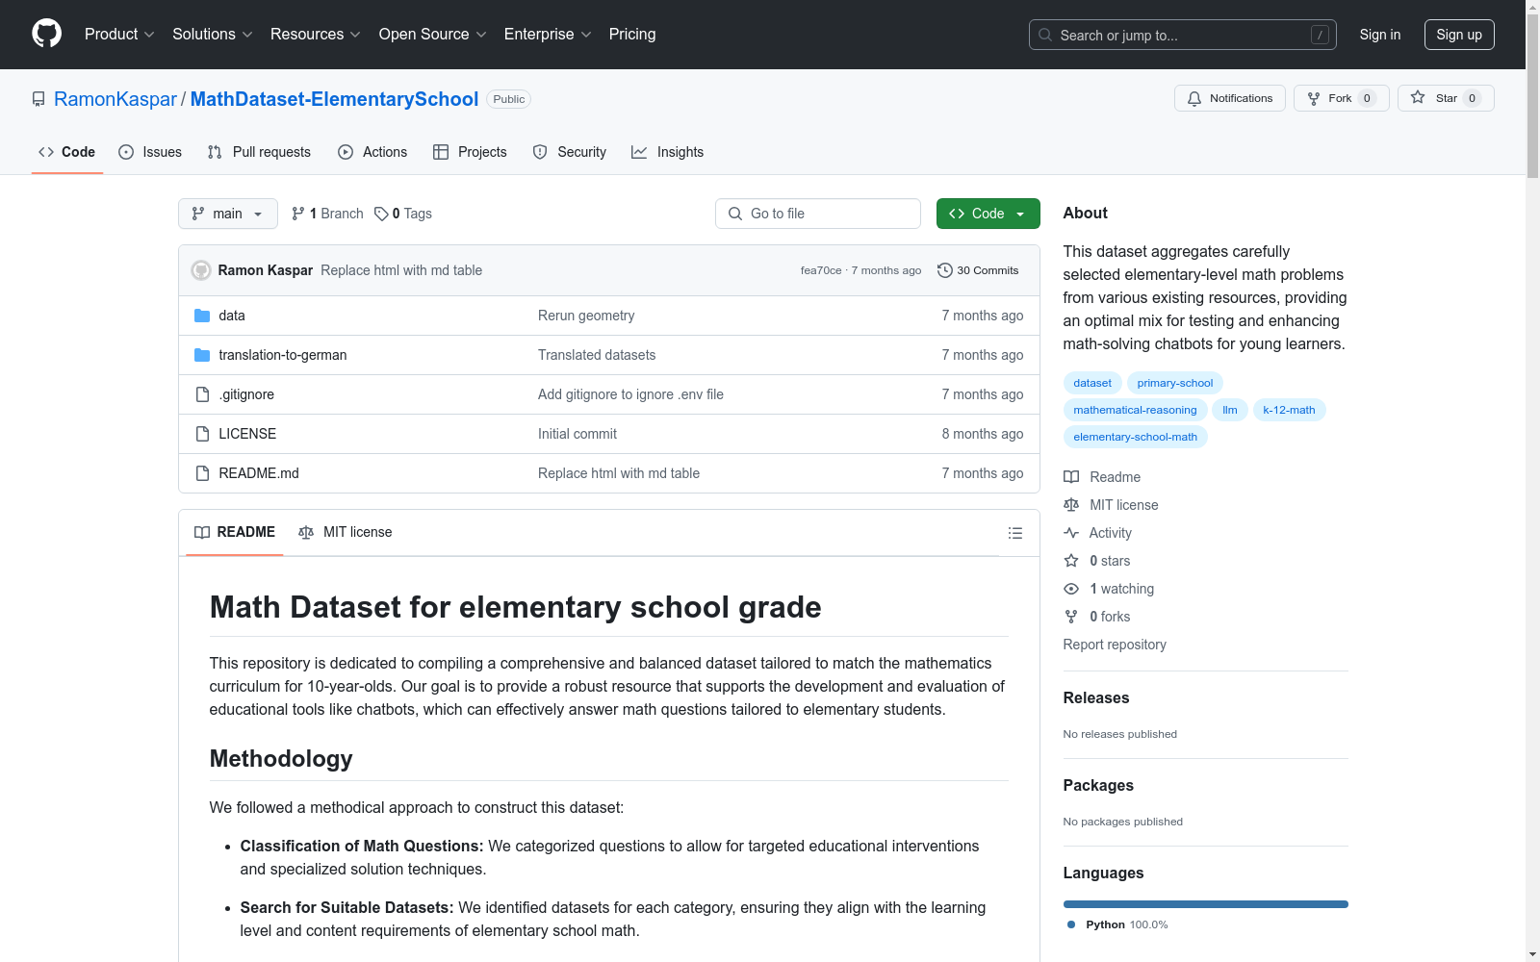Screen dimensions: 1540x962
Task: Click the tag icon next to Tags
Action: [x=381, y=214]
